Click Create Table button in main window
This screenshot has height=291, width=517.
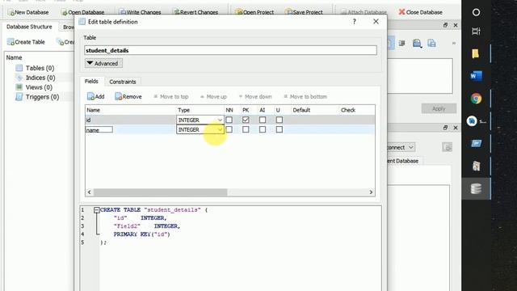coord(26,42)
